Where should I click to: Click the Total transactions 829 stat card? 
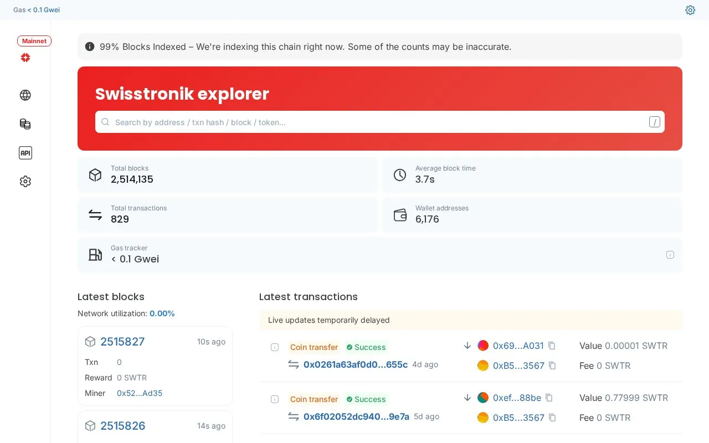228,215
